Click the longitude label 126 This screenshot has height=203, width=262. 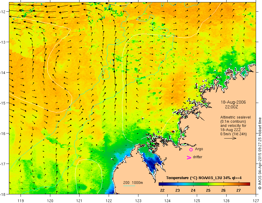tap(226, 201)
